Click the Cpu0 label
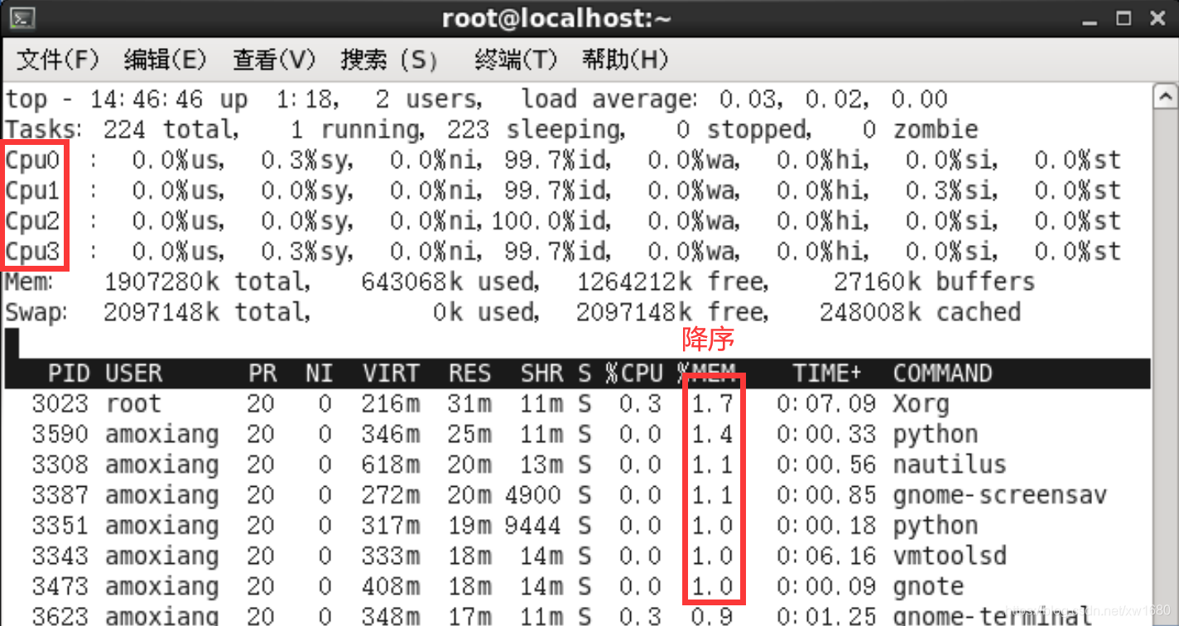The width and height of the screenshot is (1179, 626). tap(33, 160)
